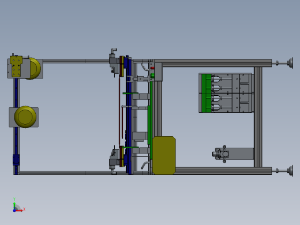
Task: Select the topmost bottle in the fixture
Action: [216, 78]
